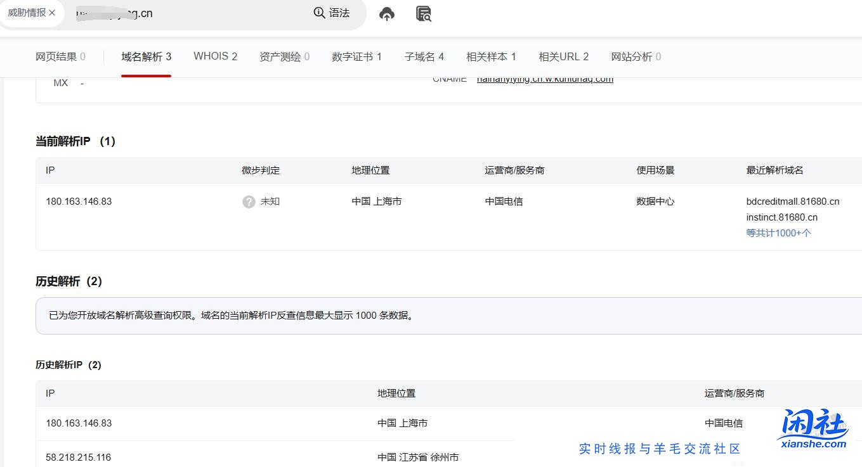Click the magnifier icon inside the 语法 pill
Screen dimensions: 862x467
click(x=318, y=13)
